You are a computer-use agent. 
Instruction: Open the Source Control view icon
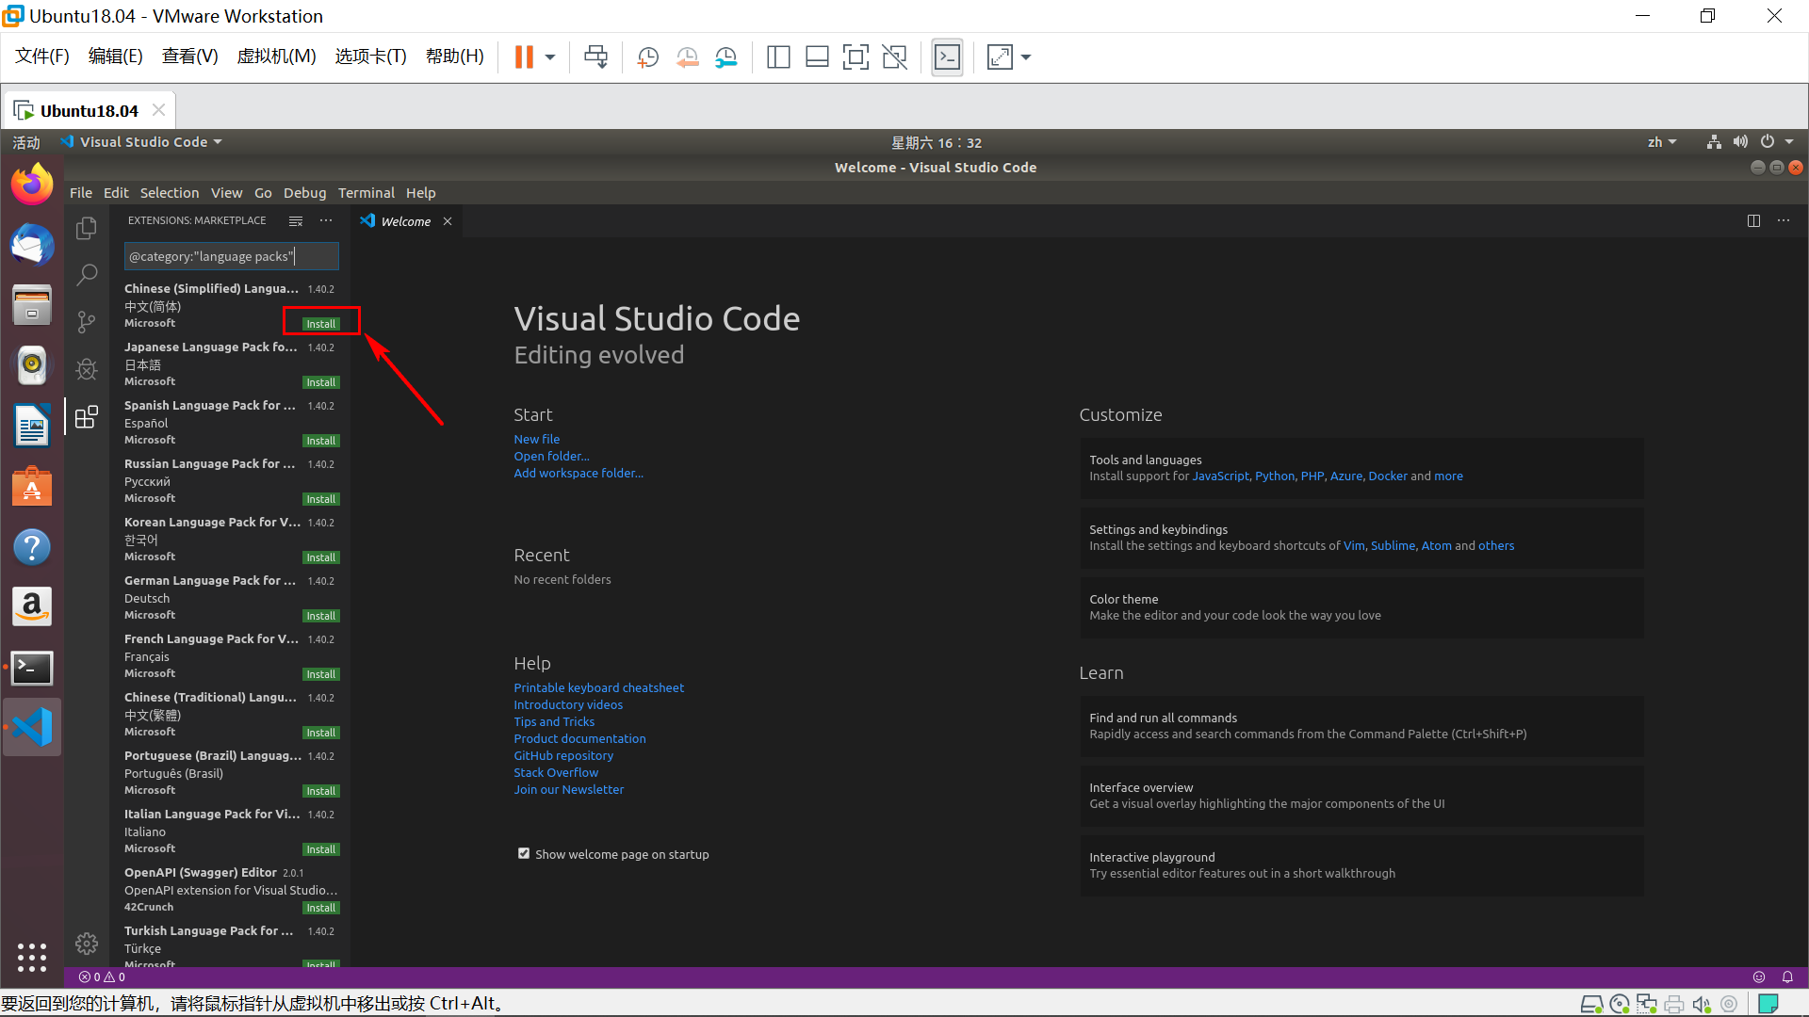86,322
